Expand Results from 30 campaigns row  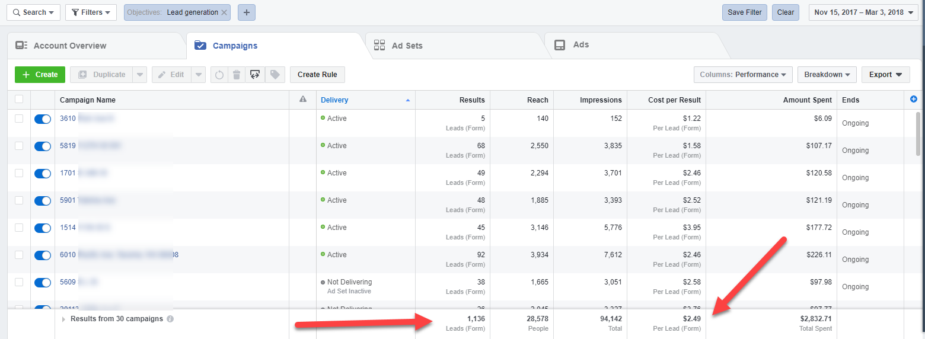[x=64, y=319]
